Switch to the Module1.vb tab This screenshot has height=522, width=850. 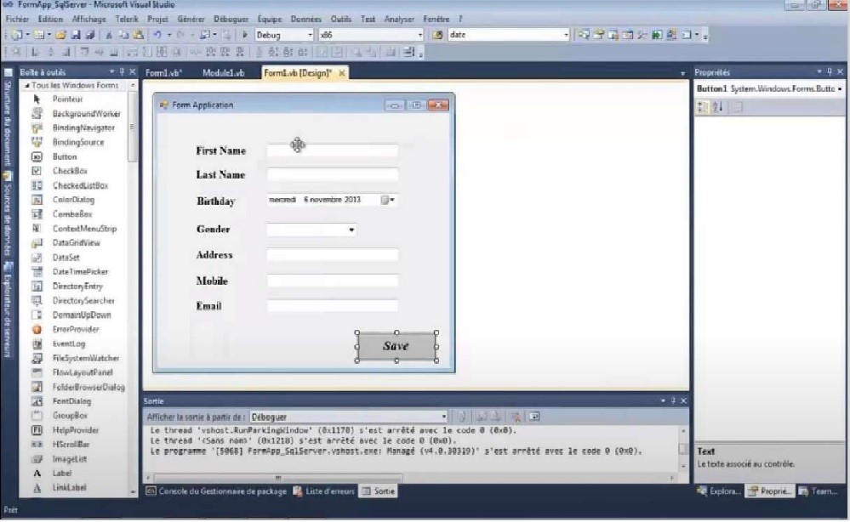tap(223, 73)
